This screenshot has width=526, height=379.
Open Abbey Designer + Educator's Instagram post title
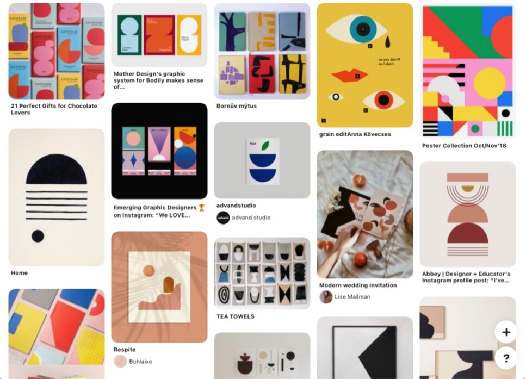pos(466,277)
